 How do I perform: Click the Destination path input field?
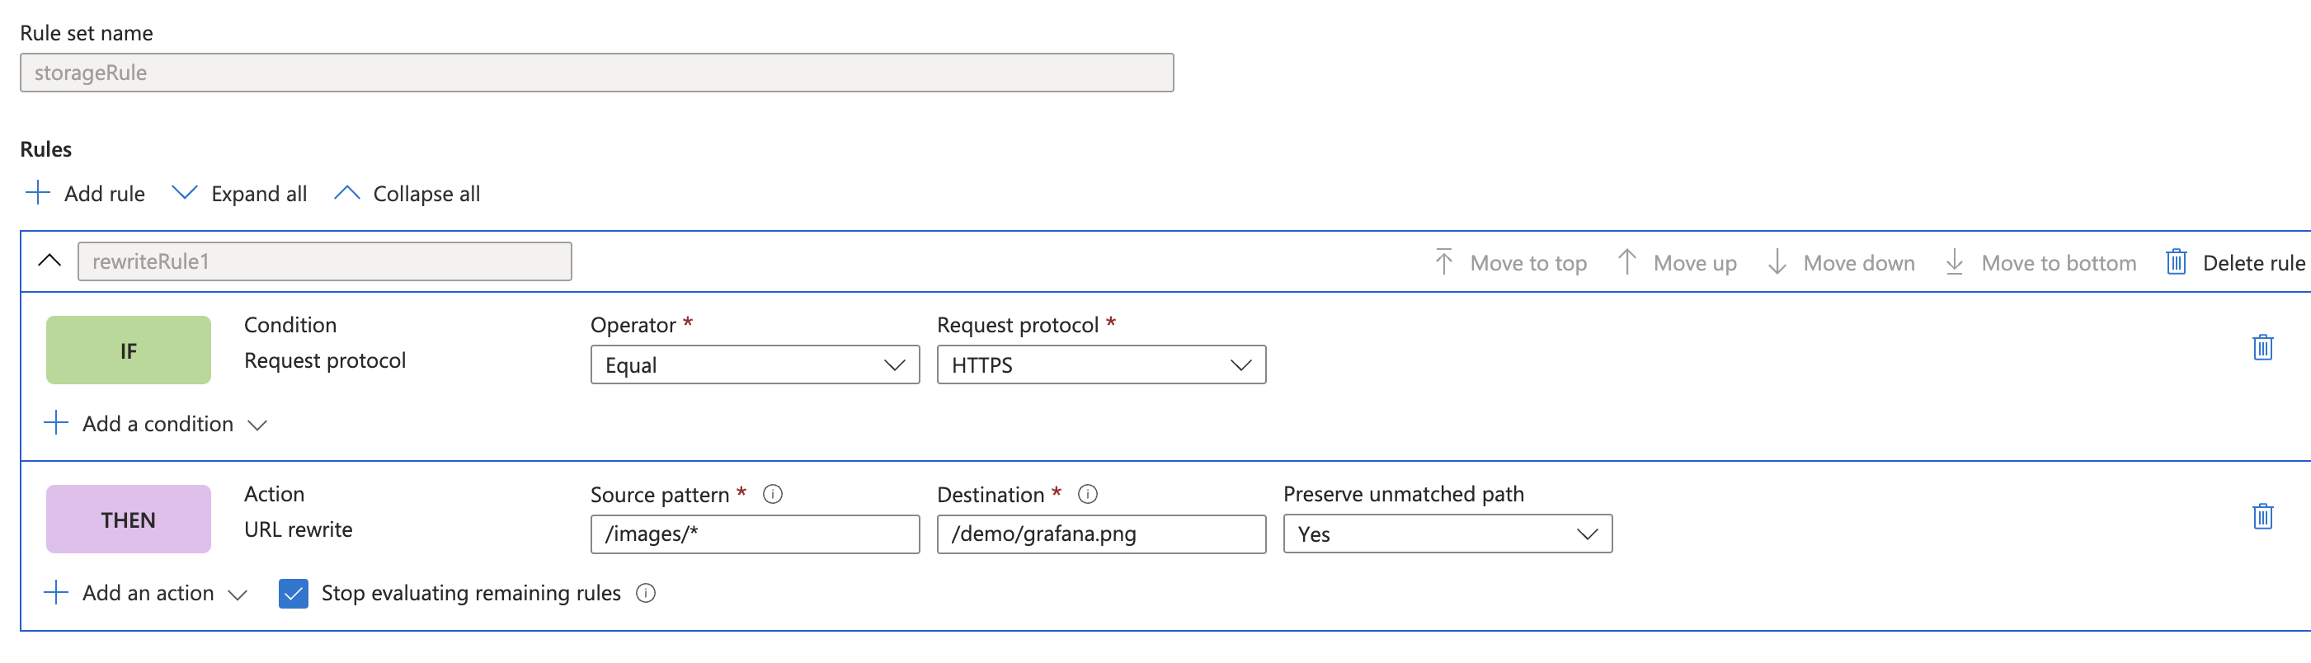[x=1101, y=534]
